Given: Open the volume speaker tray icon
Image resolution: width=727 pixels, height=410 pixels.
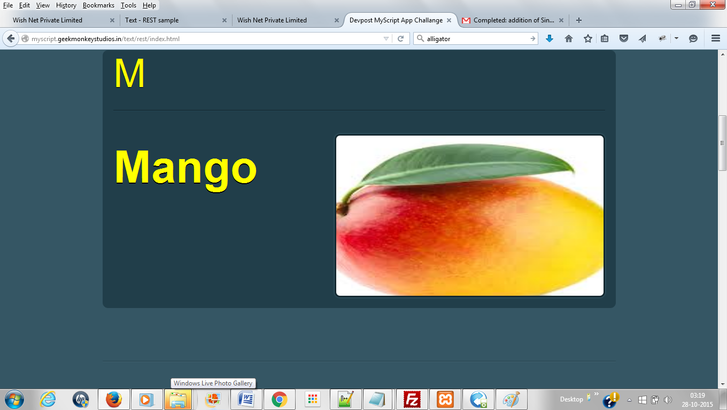Looking at the screenshot, I should (667, 399).
